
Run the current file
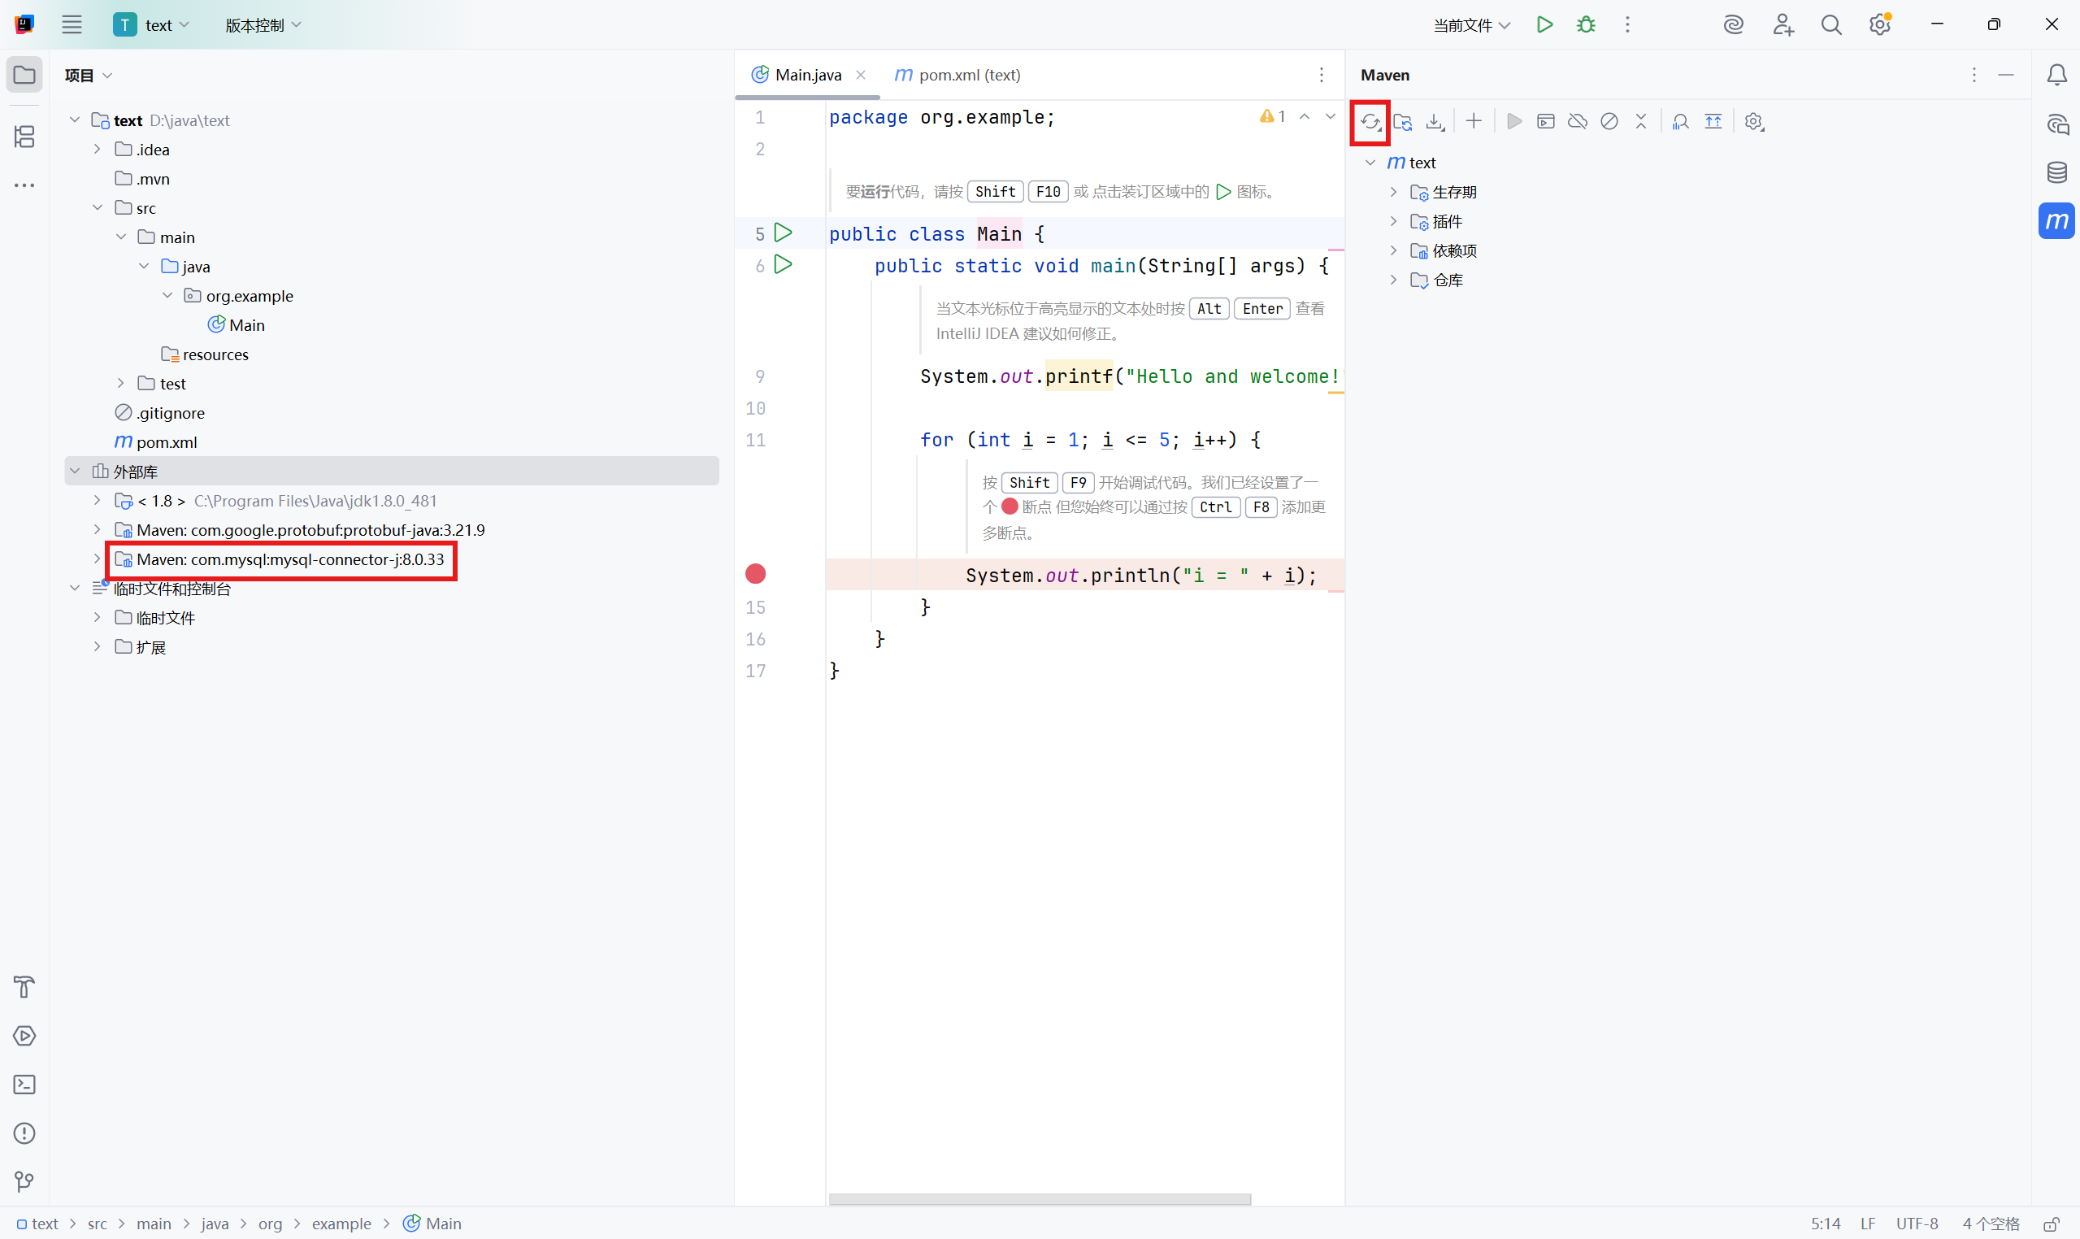(1545, 25)
